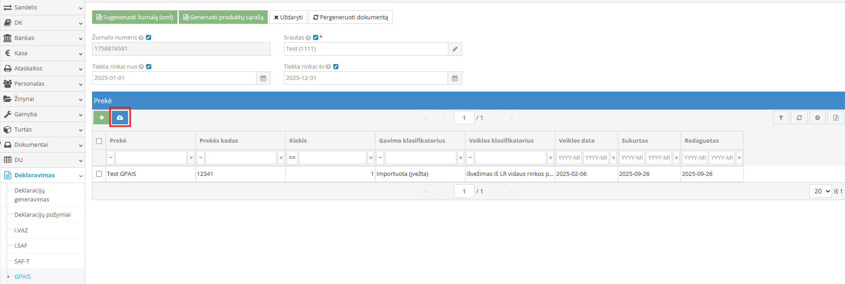
Task: Clear the Redaguotas date filter
Action: [739, 157]
